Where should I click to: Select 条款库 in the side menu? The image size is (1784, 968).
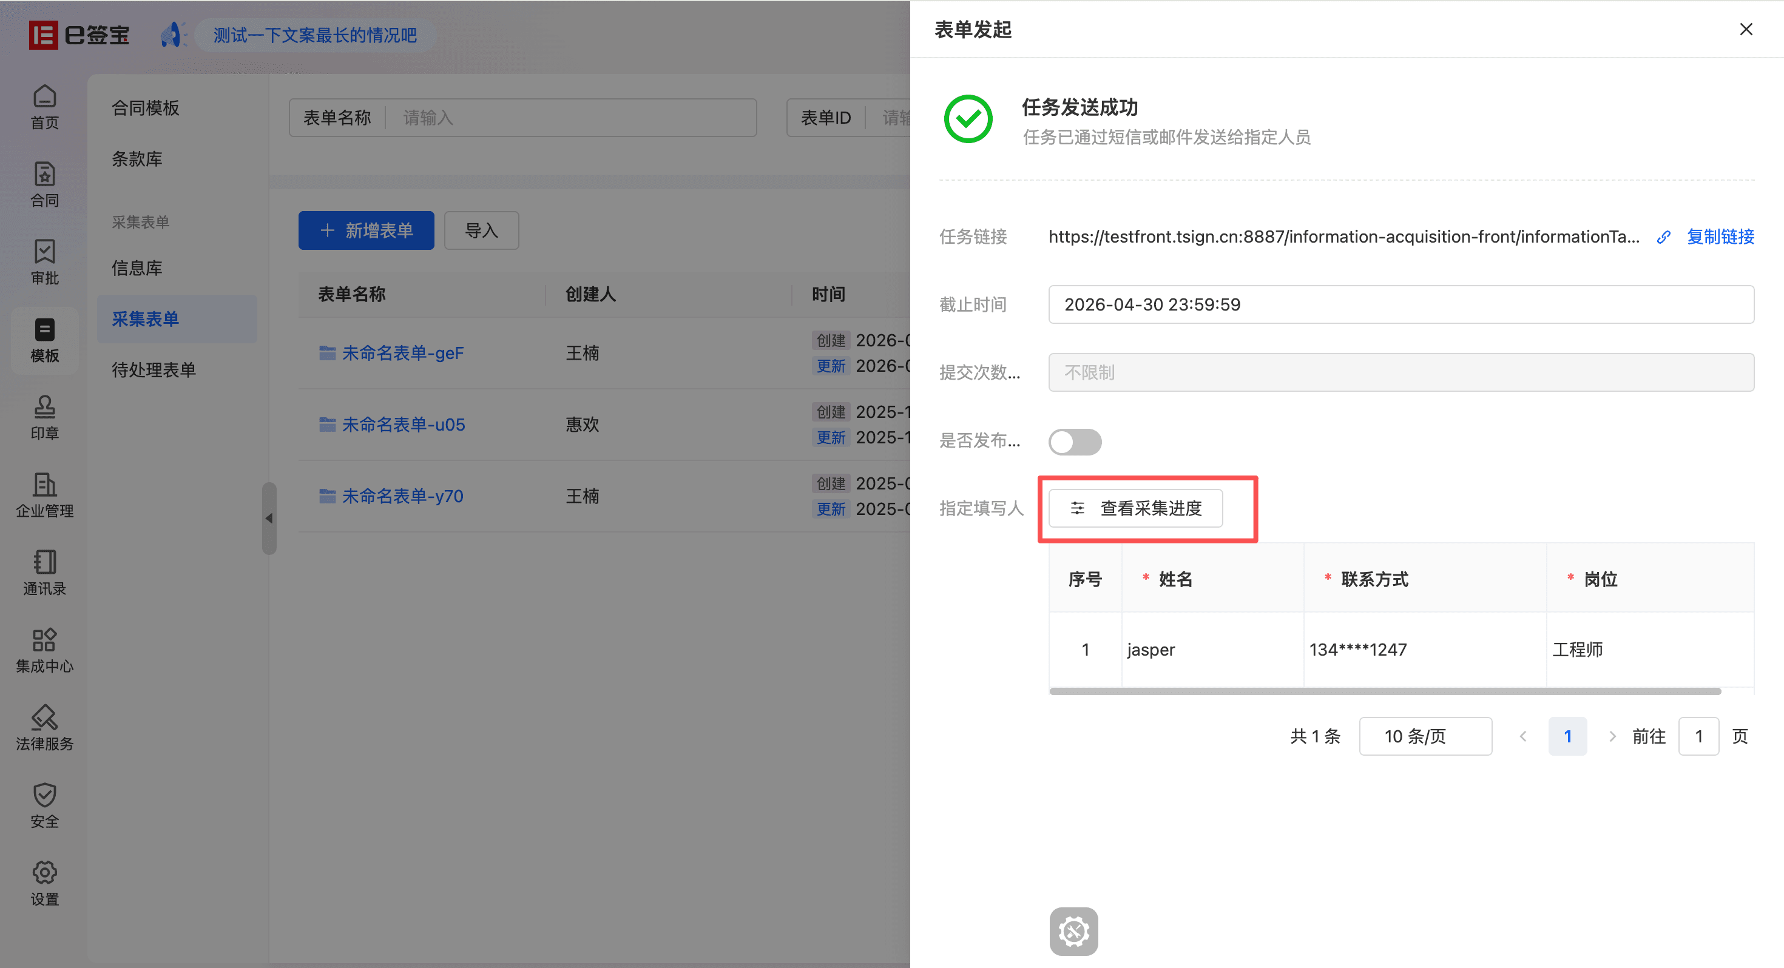[137, 158]
